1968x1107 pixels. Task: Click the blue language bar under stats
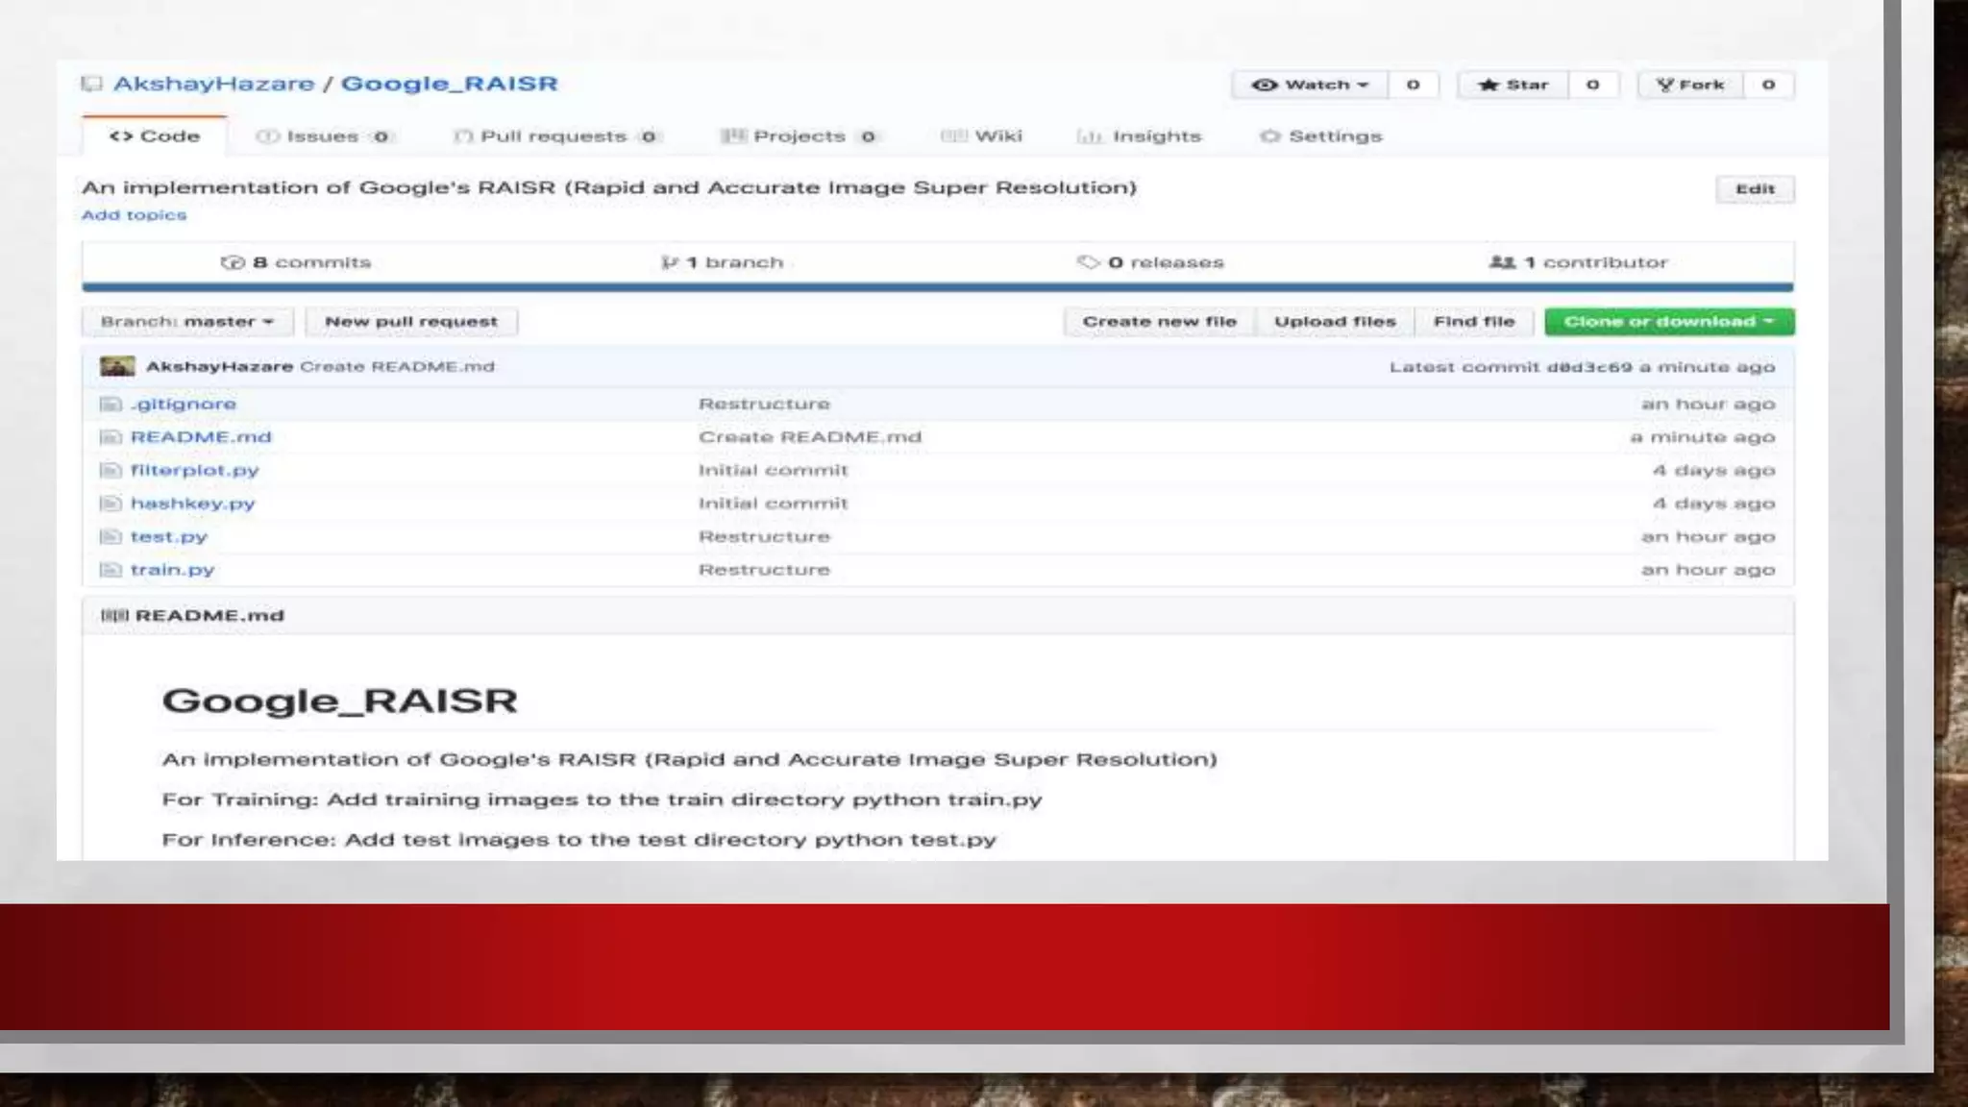click(x=937, y=286)
